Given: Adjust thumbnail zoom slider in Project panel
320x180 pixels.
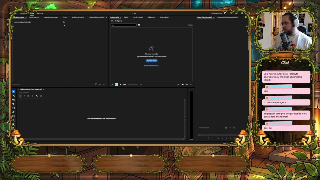Looking at the screenshot, I should click(x=132, y=84).
